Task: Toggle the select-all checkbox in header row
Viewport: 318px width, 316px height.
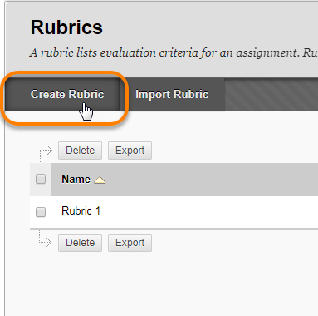Action: tap(41, 179)
